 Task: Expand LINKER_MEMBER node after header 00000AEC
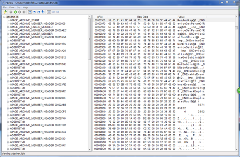pos(8,34)
